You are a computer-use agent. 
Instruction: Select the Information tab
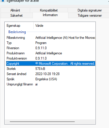[x=50, y=15]
